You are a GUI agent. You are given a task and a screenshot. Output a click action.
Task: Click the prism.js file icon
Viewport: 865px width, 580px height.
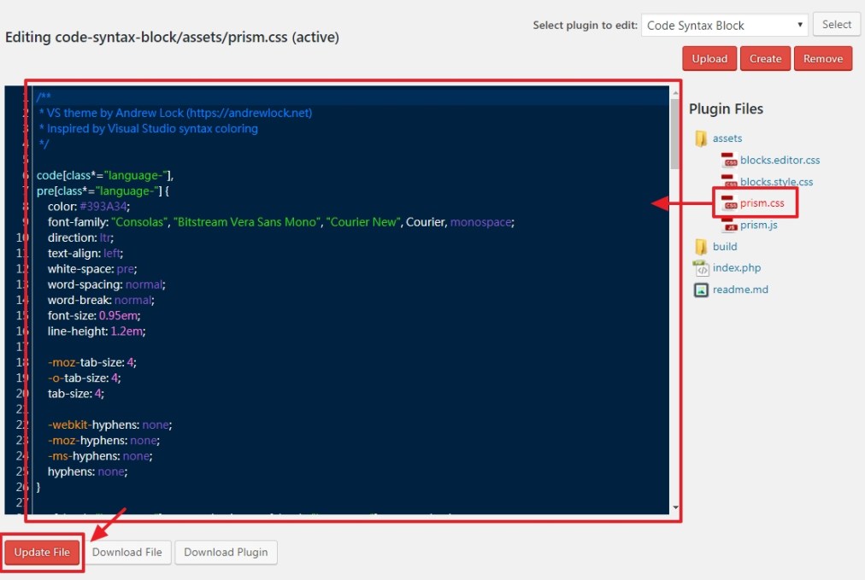(729, 225)
